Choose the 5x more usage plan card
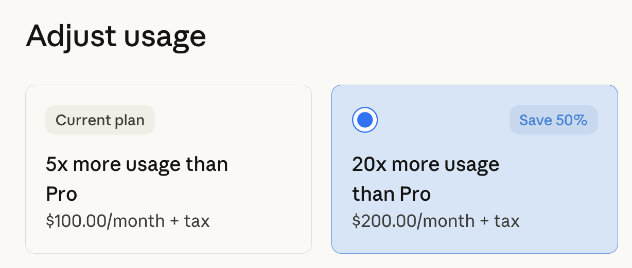Screen dimensions: 632x268 [x=168, y=169]
